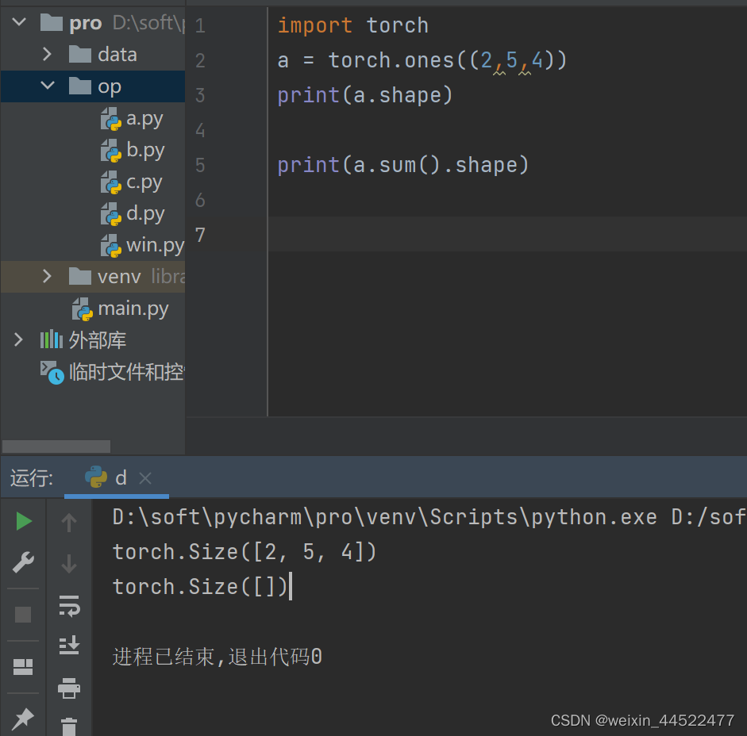Click the Python file icon of main.py
Image resolution: width=747 pixels, height=736 pixels.
(83, 309)
